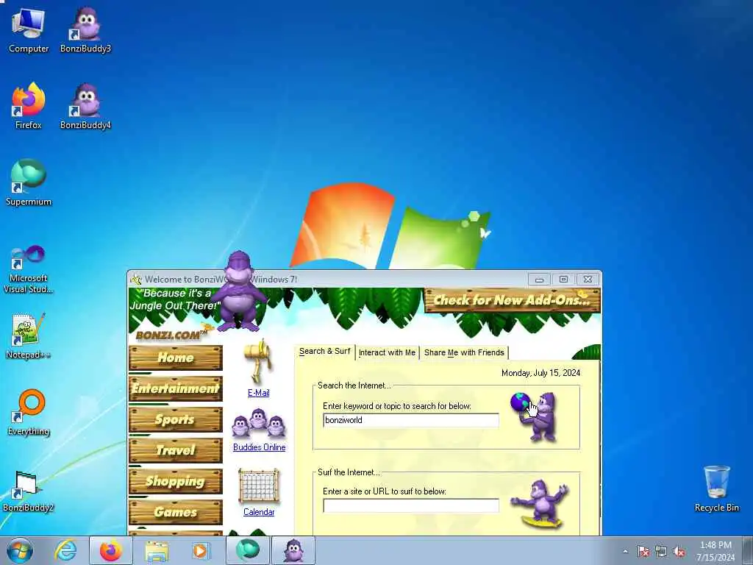Select the Recycle Bin icon

coord(716,489)
